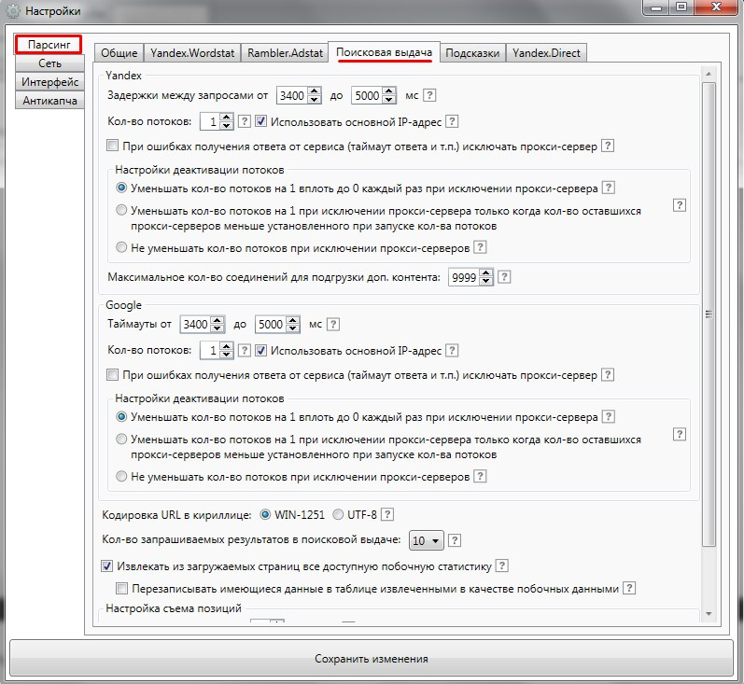Open help for Yandex main IP-address option
The height and width of the screenshot is (684, 744).
[452, 121]
